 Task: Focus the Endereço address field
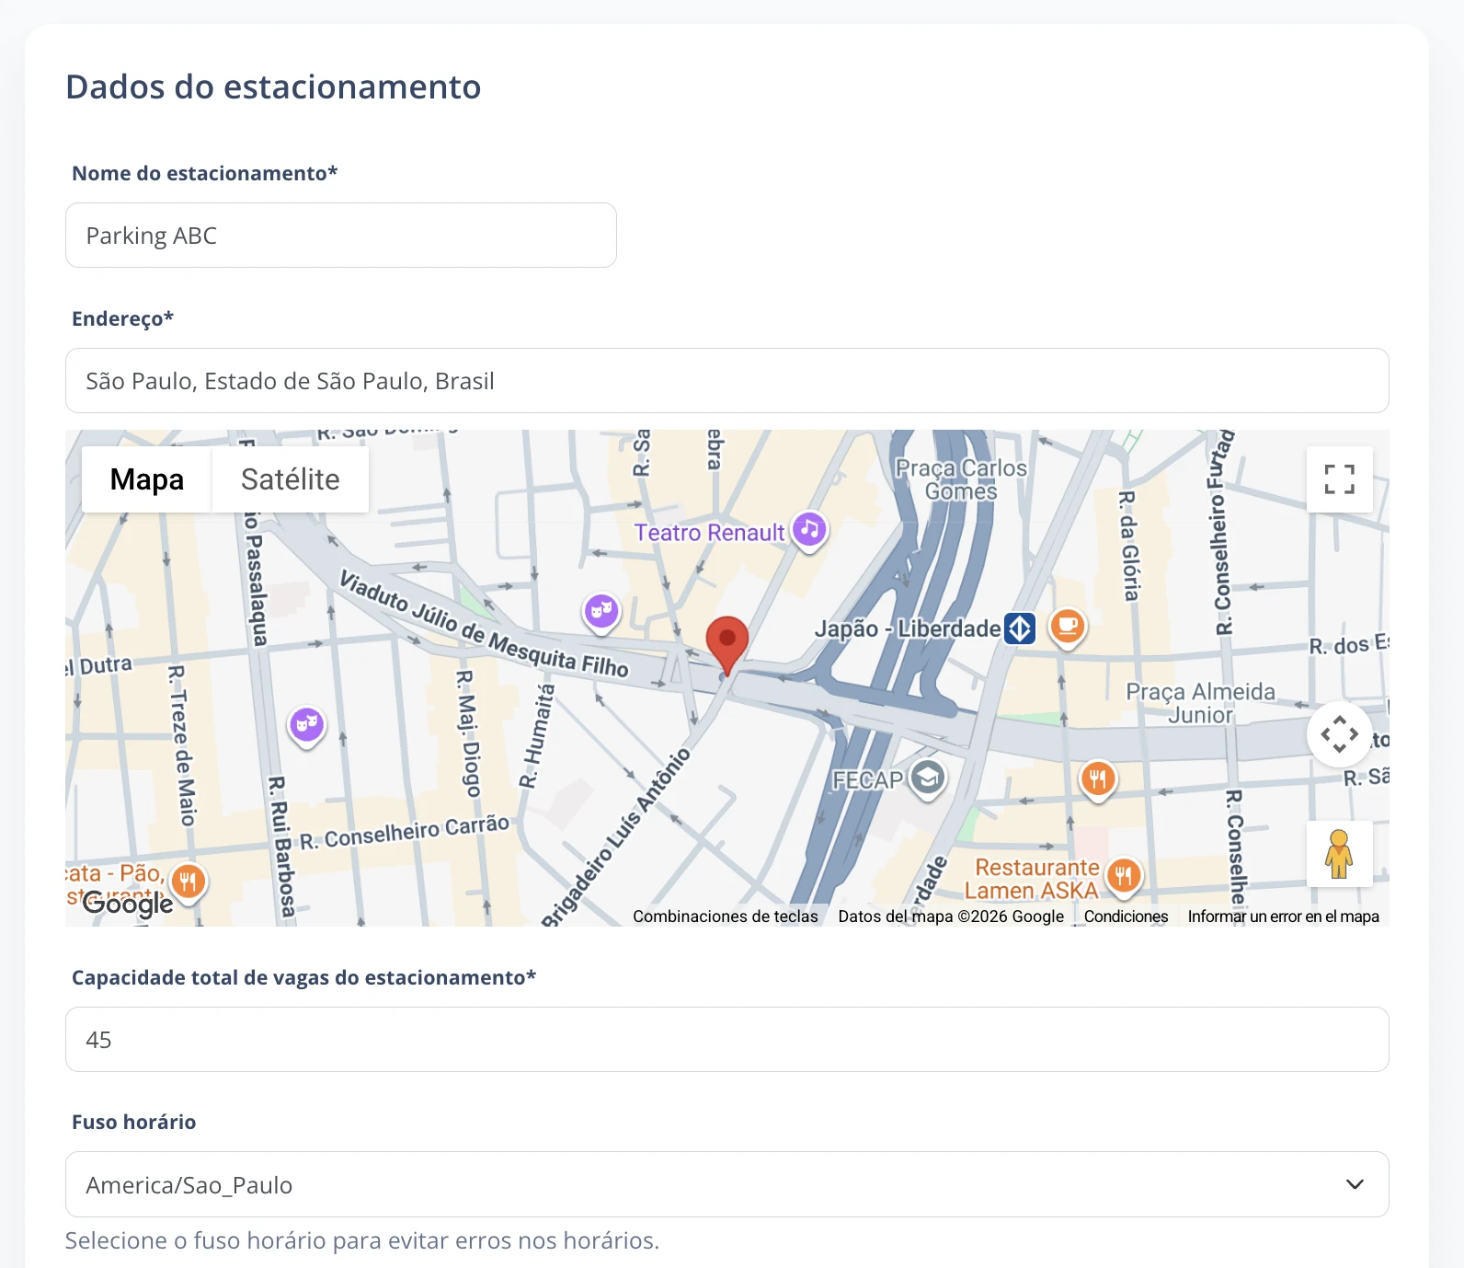click(x=726, y=381)
